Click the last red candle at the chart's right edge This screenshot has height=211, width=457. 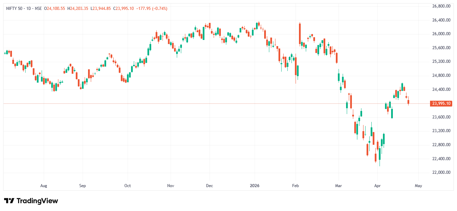click(x=409, y=102)
